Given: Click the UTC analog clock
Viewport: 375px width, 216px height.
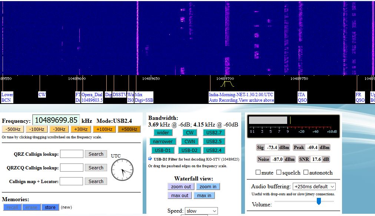Looking at the screenshot, I should tap(122, 171).
